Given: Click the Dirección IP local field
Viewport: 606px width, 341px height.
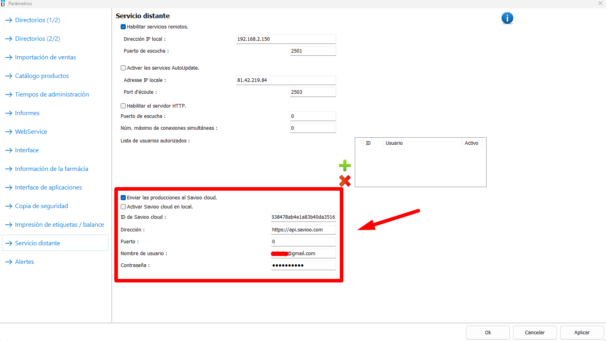Looking at the screenshot, I should pos(286,39).
